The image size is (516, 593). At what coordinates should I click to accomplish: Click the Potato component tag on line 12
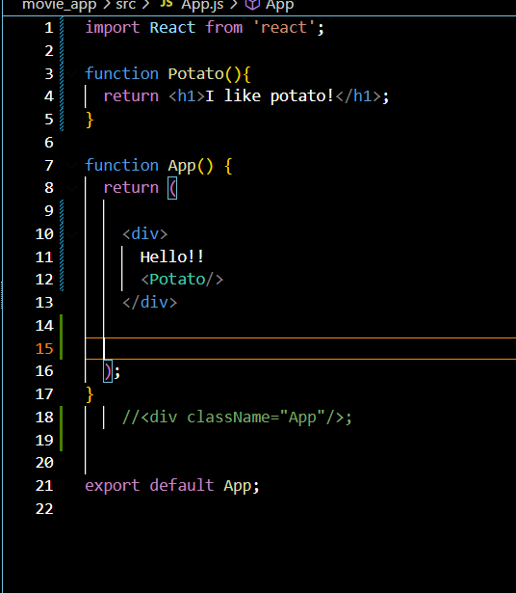(182, 280)
